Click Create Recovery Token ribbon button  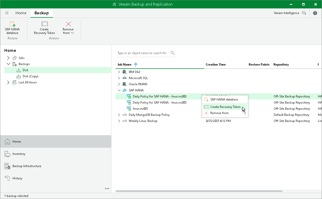click(44, 28)
